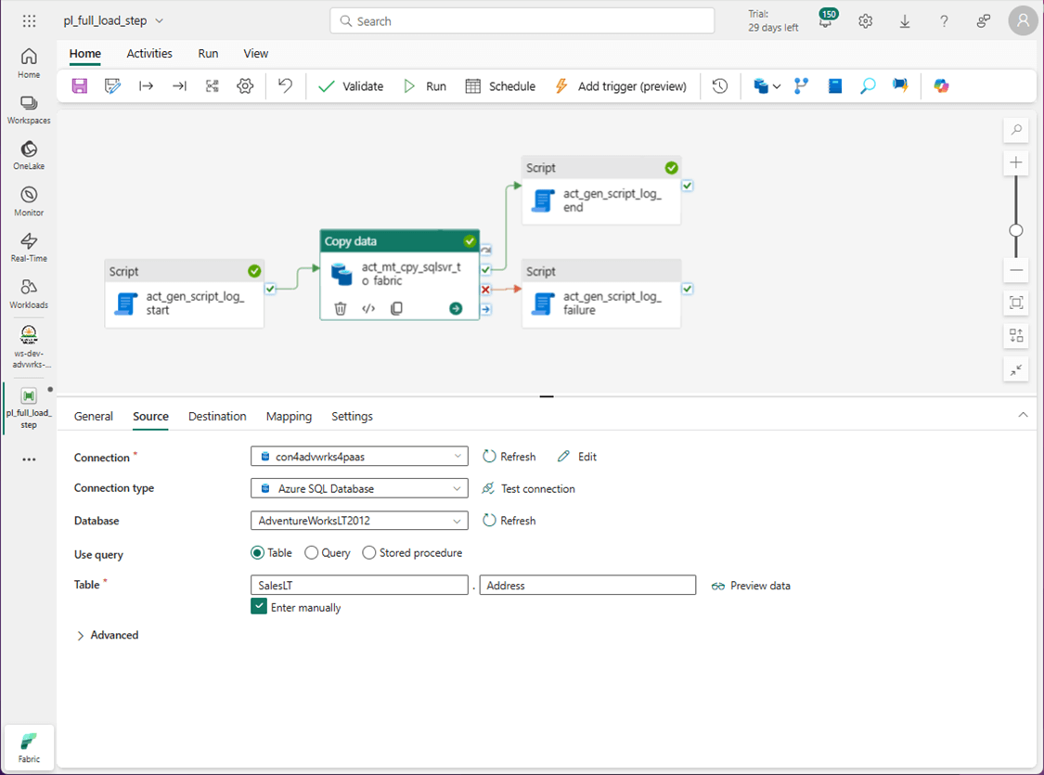
Task: Click the Schedule button
Action: (x=500, y=86)
